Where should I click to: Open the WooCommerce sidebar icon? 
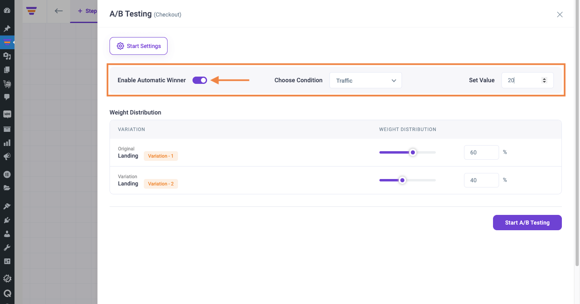pos(7,114)
